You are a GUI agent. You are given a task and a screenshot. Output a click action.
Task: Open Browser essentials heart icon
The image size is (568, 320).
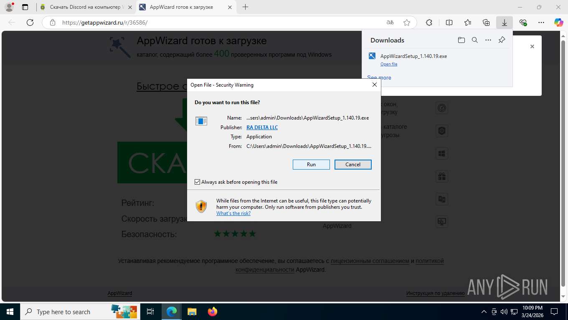(523, 22)
